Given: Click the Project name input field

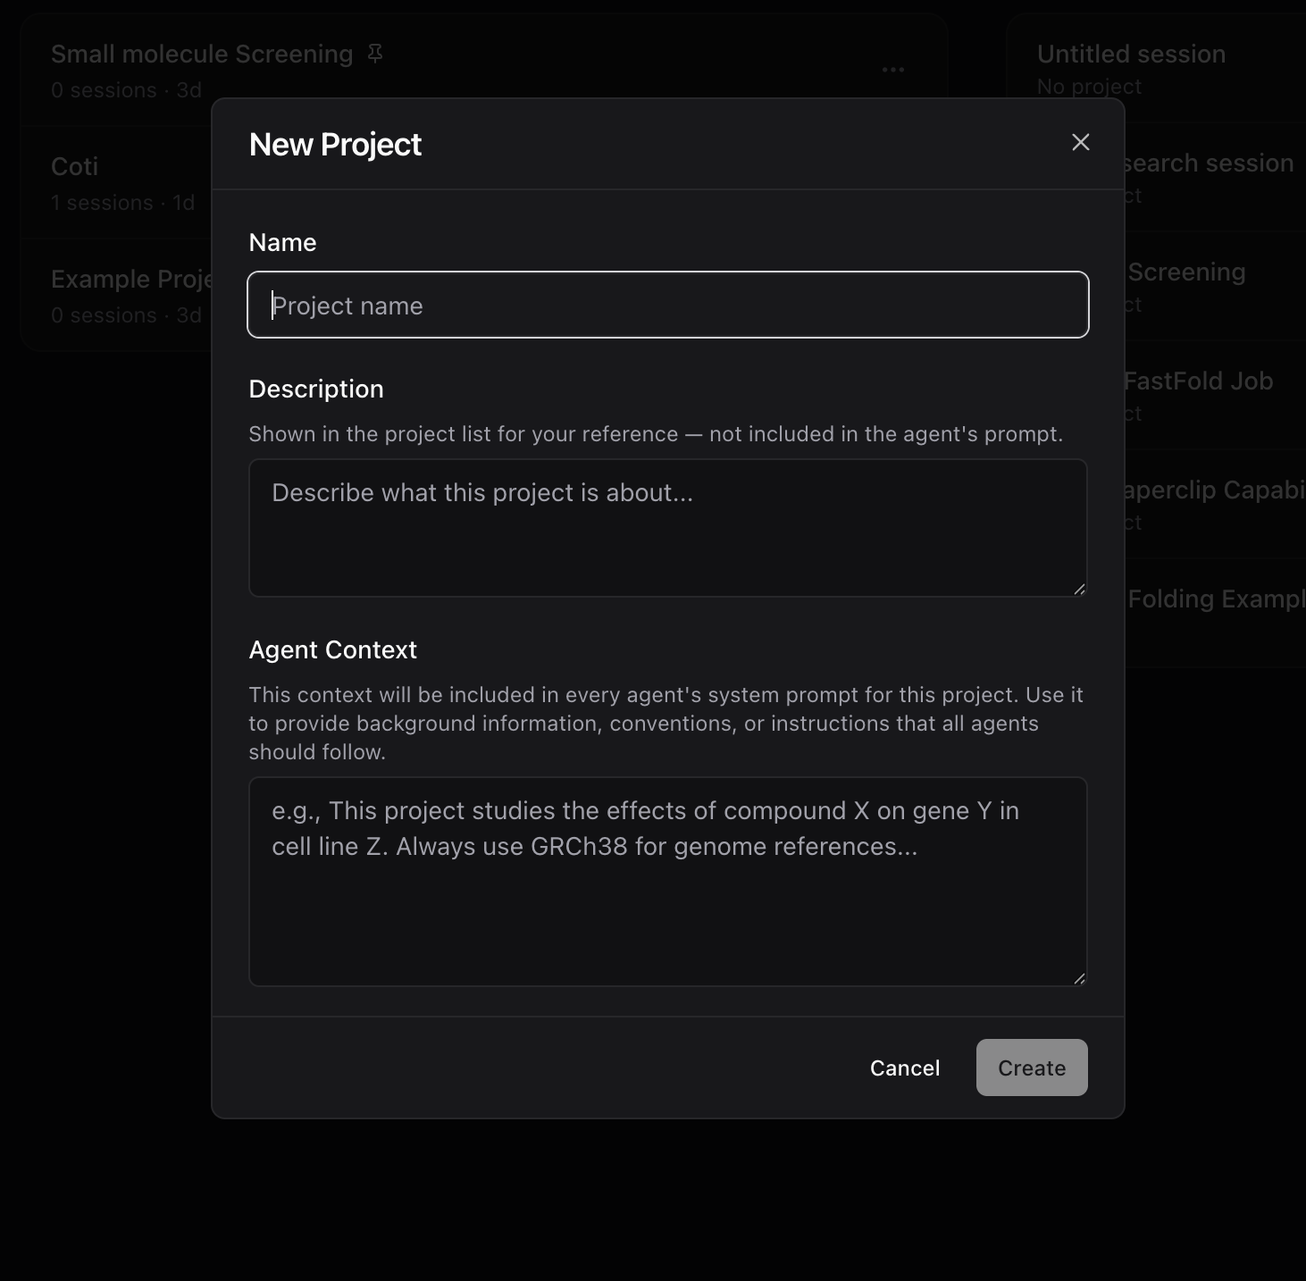Looking at the screenshot, I should (x=668, y=305).
